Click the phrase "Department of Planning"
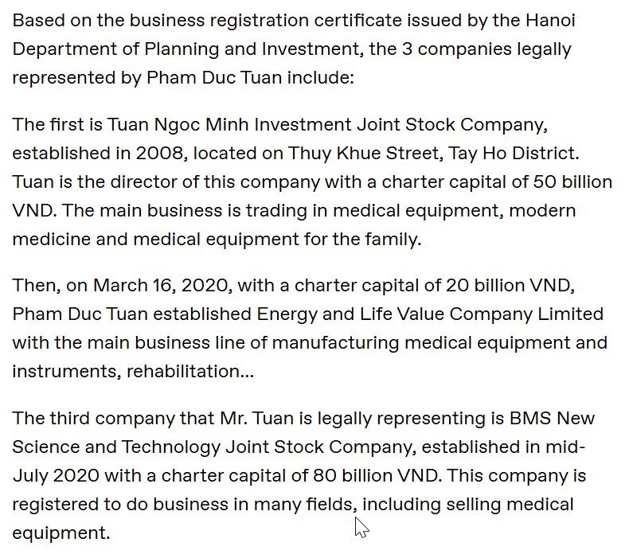Viewport: 629px width, 558px height. (x=96, y=49)
